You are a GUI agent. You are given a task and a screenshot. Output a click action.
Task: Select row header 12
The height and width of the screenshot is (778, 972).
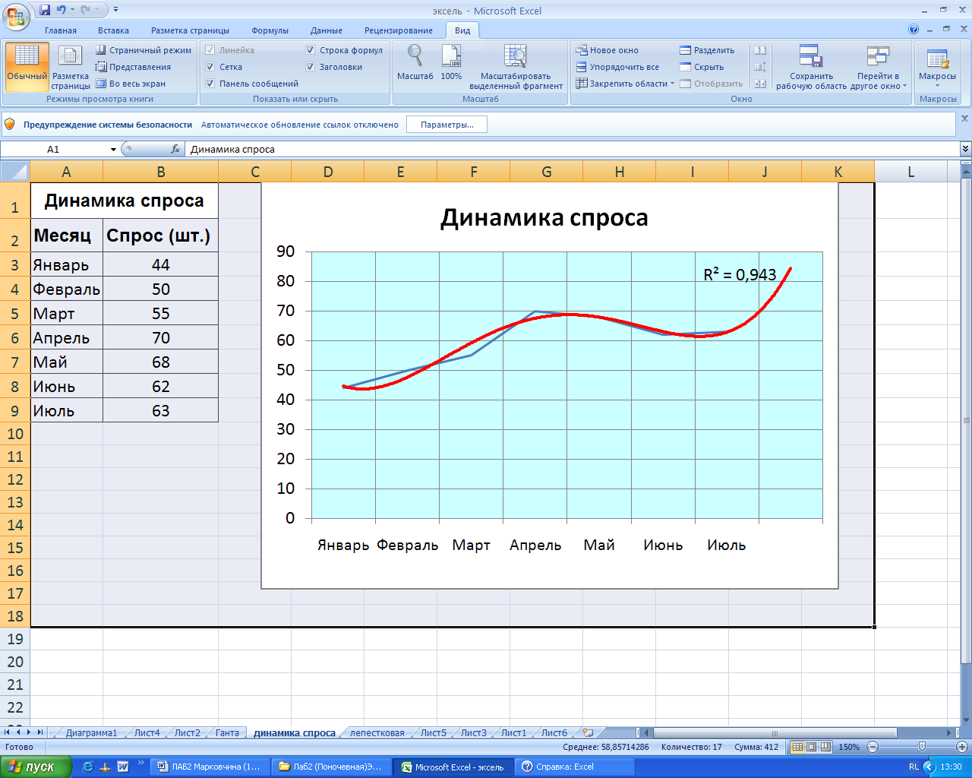coord(15,479)
